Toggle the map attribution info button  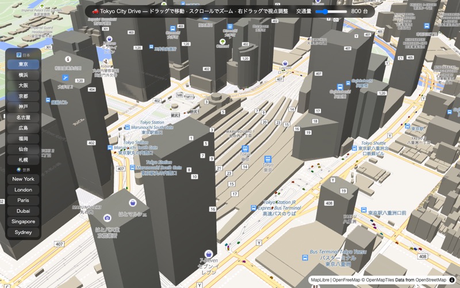coord(452,280)
